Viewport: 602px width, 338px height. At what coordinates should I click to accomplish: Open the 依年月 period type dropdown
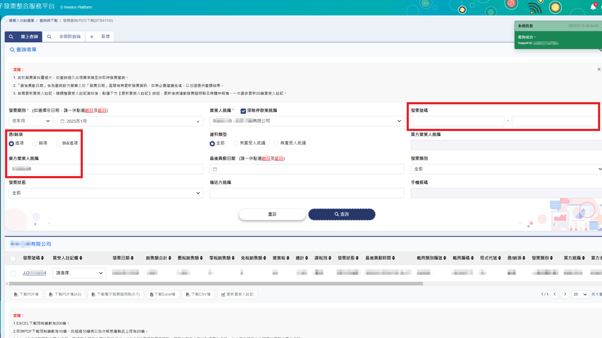pos(31,121)
